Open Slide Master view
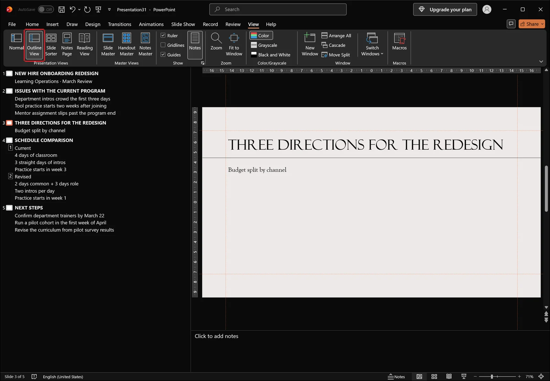The image size is (550, 381). coord(108,45)
